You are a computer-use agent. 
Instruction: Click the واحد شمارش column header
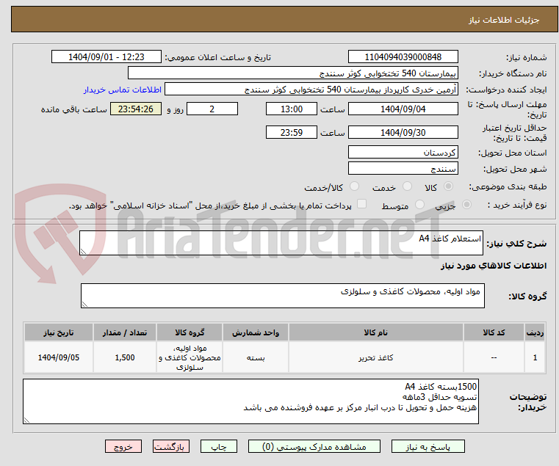[256, 332]
